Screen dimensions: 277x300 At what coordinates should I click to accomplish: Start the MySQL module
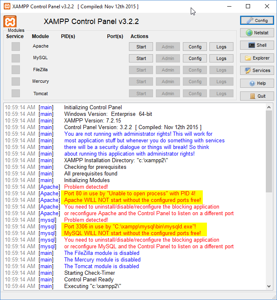(141, 58)
